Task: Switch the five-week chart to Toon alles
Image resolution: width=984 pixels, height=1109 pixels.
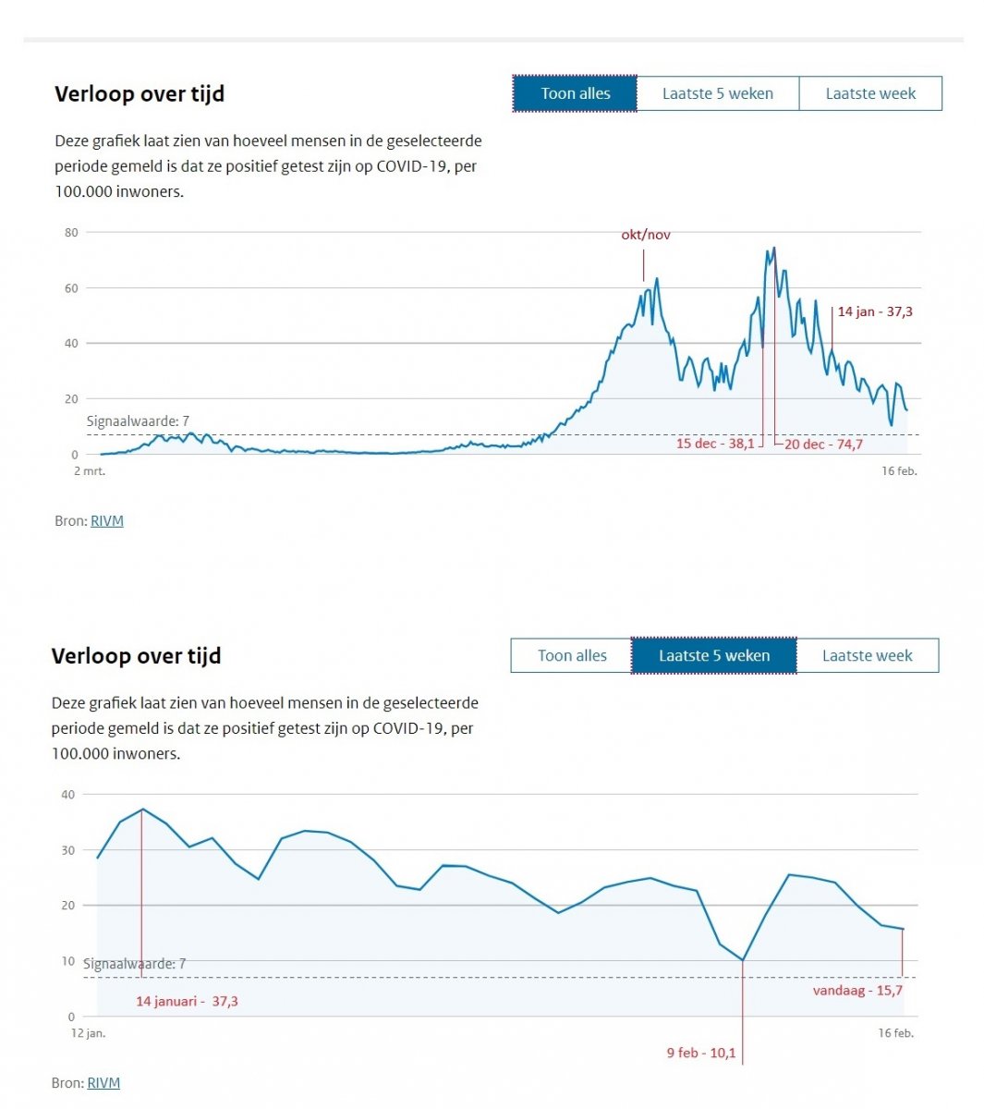Action: click(572, 655)
